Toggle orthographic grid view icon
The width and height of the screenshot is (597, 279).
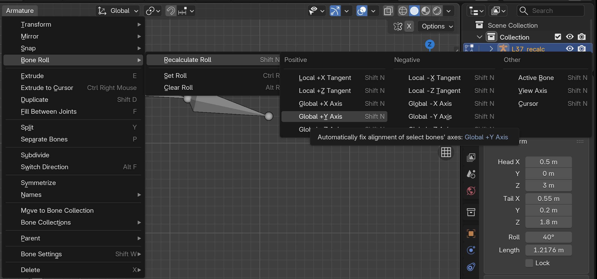coord(446,152)
